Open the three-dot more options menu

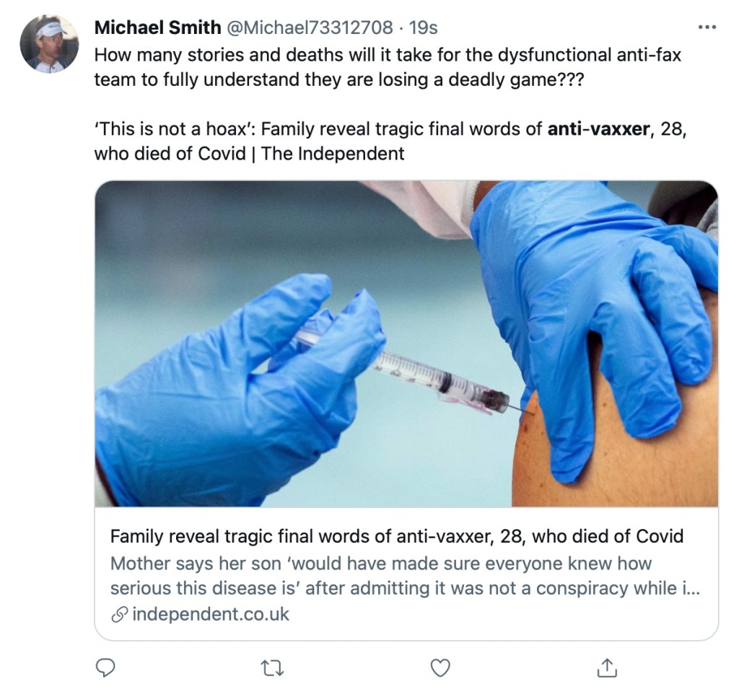point(707,28)
